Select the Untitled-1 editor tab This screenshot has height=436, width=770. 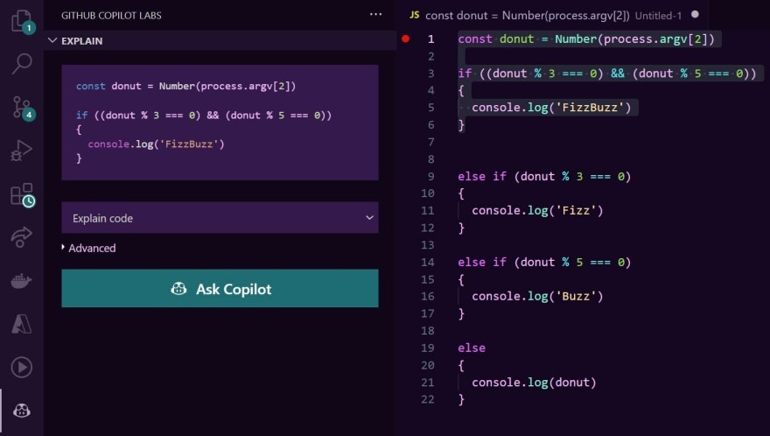pyautogui.click(x=553, y=15)
